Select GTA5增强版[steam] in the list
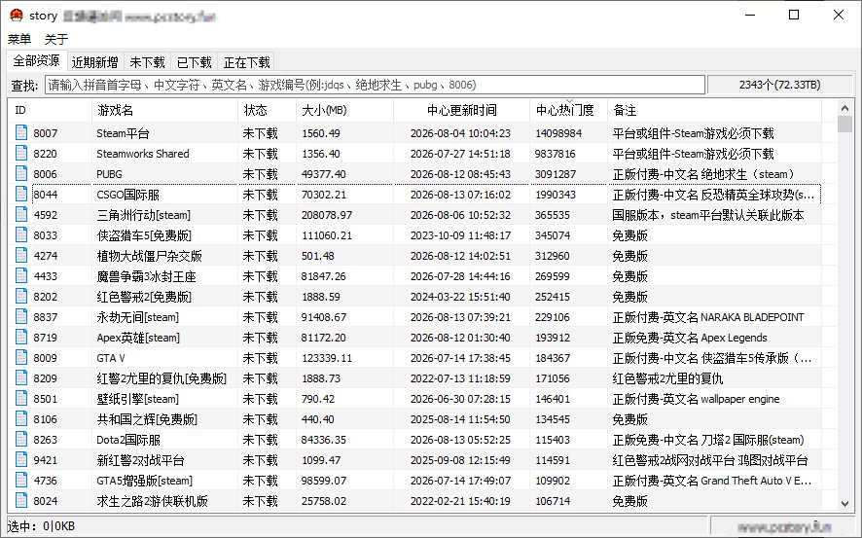This screenshot has height=538, width=862. (x=145, y=481)
